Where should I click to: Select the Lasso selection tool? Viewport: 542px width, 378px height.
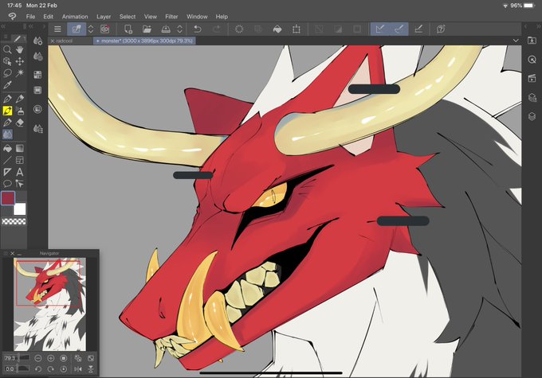pos(7,73)
